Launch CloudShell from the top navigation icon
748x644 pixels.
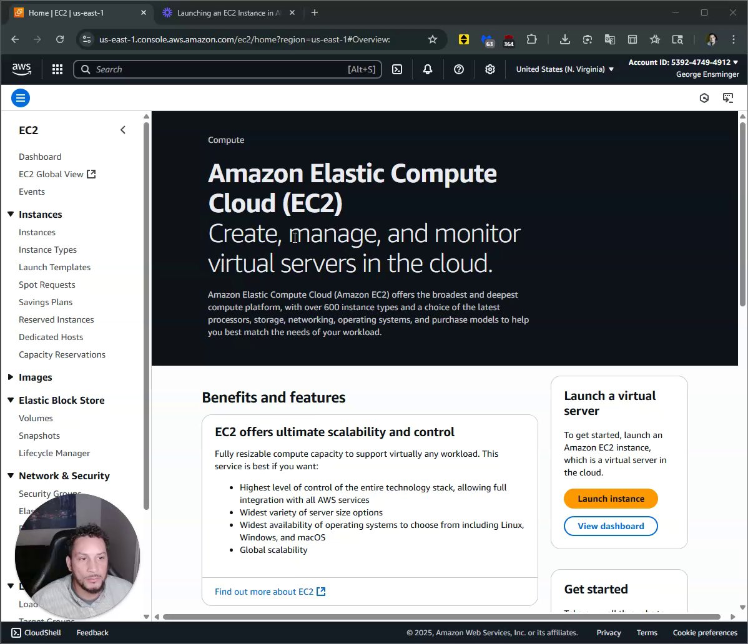click(x=397, y=70)
